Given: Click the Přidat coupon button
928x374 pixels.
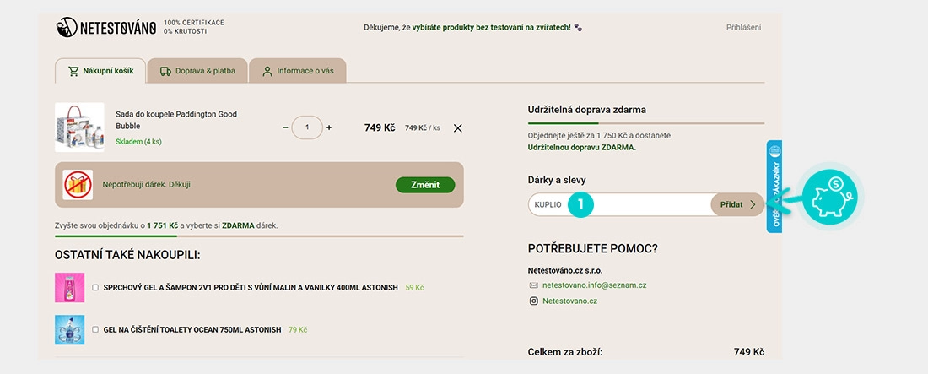Looking at the screenshot, I should [738, 204].
